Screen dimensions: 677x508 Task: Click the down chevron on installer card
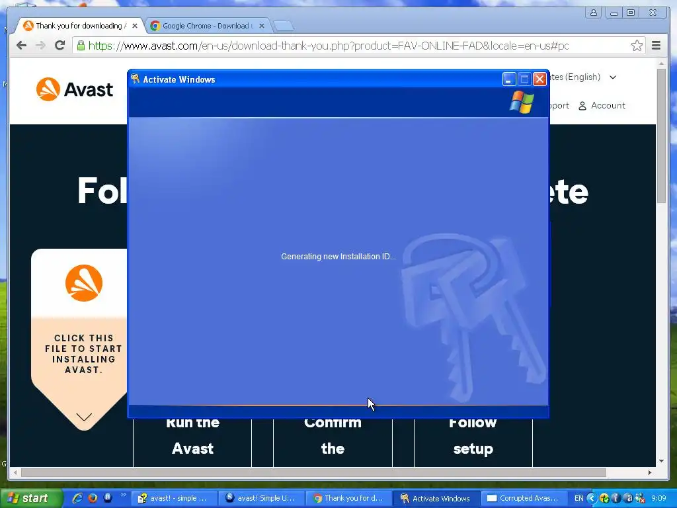click(84, 417)
